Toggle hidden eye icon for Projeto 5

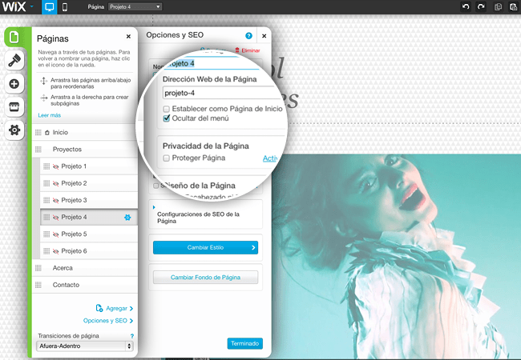(x=56, y=234)
